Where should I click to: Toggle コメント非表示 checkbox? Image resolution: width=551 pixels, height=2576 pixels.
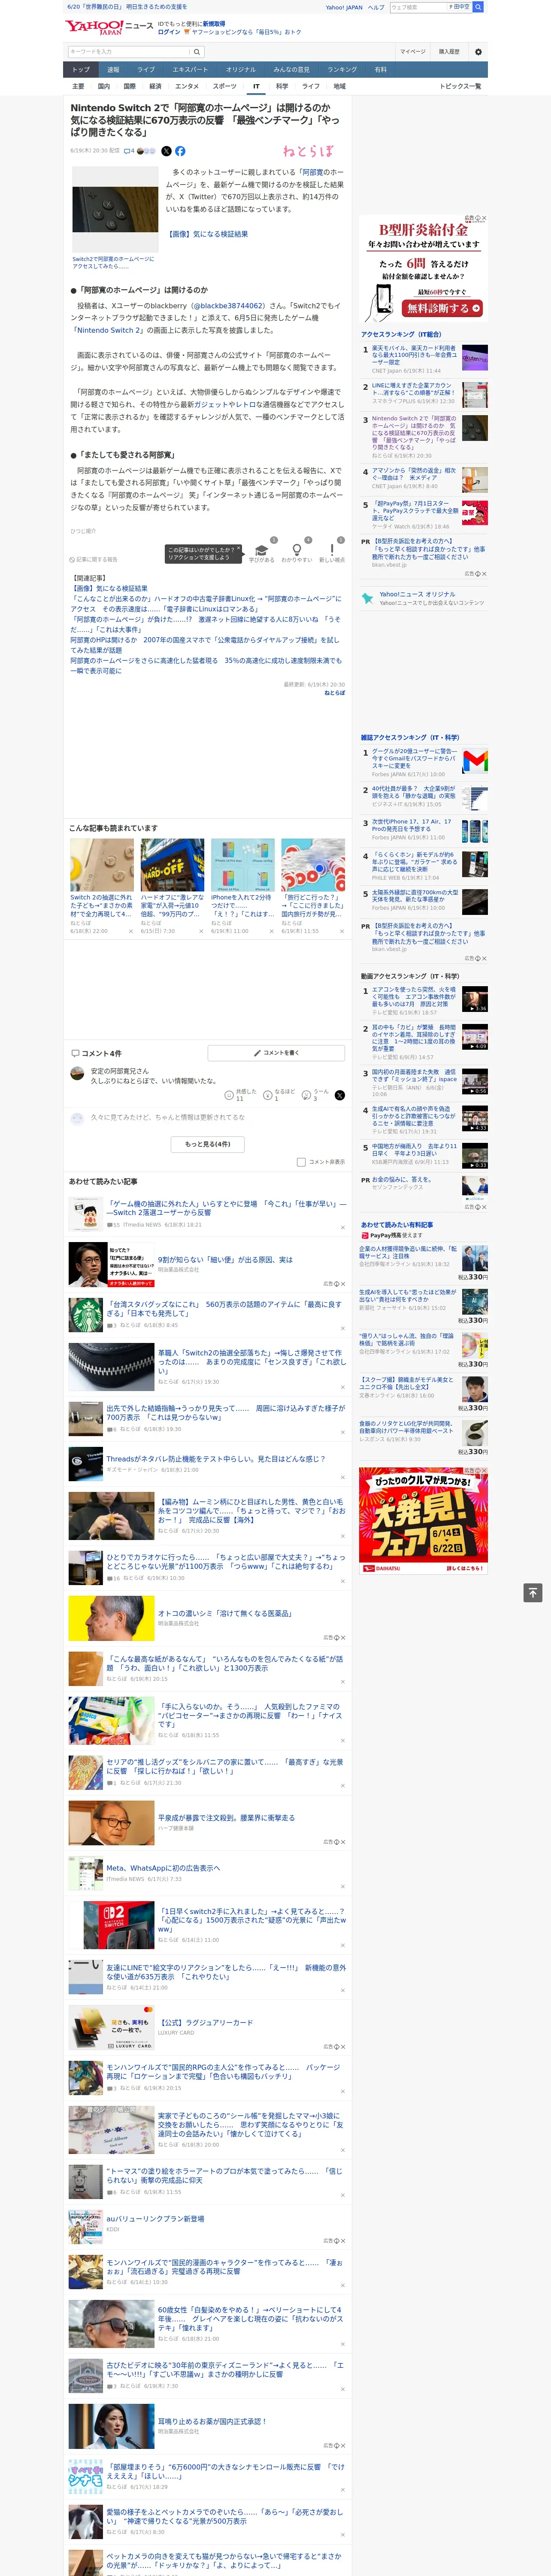pos(301,1162)
